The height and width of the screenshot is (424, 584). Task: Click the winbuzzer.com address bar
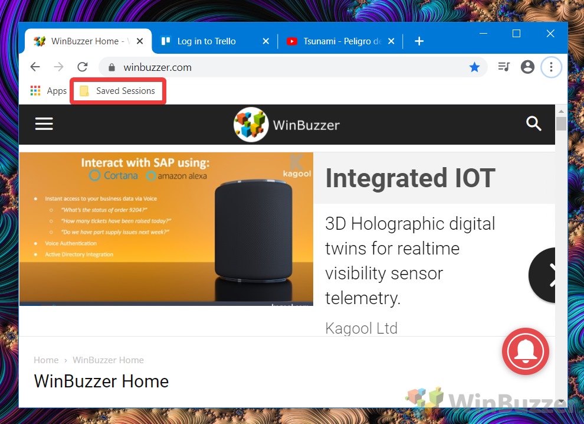coord(293,67)
